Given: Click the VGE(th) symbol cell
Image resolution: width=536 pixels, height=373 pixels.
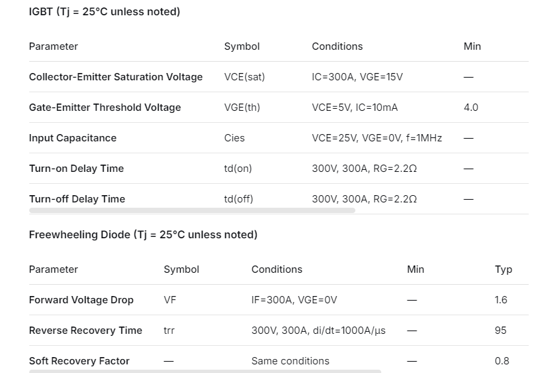Looking at the screenshot, I should tap(242, 108).
